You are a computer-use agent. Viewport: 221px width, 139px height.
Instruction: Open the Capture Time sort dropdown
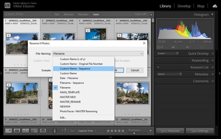click(87, 131)
